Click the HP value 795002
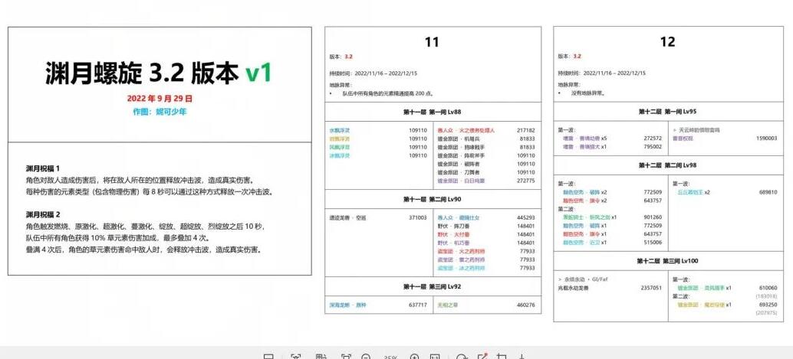 [x=653, y=146]
